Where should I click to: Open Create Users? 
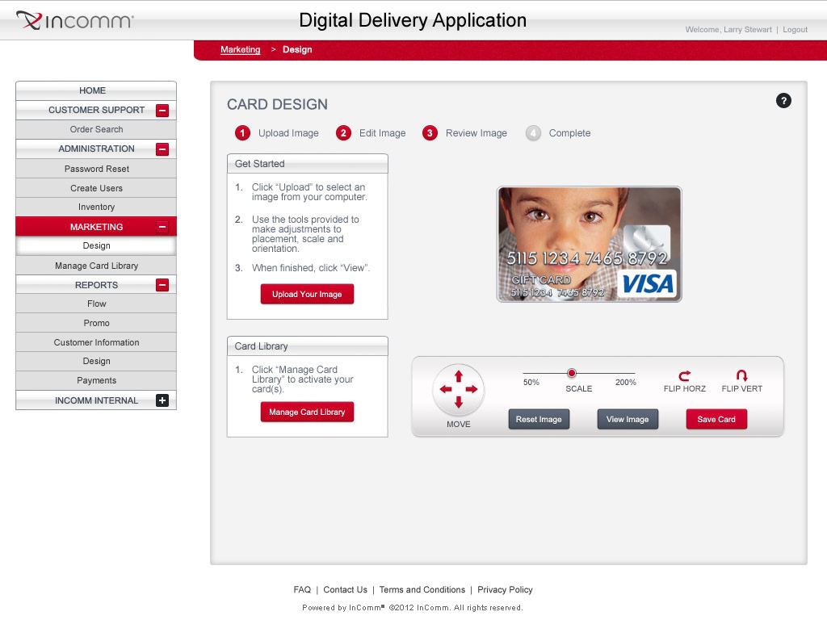96,188
